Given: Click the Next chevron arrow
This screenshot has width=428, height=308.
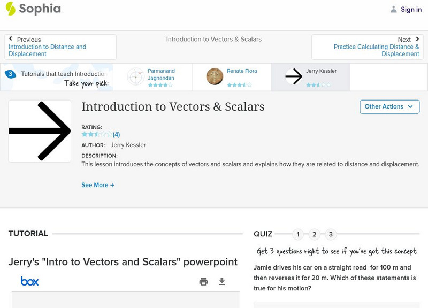Looking at the screenshot, I should pyautogui.click(x=417, y=39).
